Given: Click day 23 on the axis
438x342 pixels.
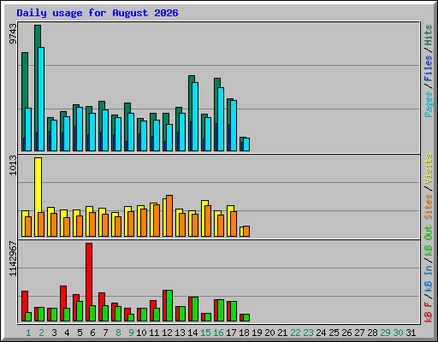Looking at the screenshot, I should (x=308, y=333).
